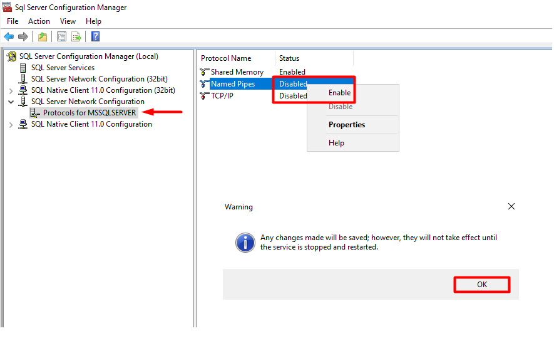Click the Enabled status of Shared Memory
554x353 pixels.
[292, 72]
